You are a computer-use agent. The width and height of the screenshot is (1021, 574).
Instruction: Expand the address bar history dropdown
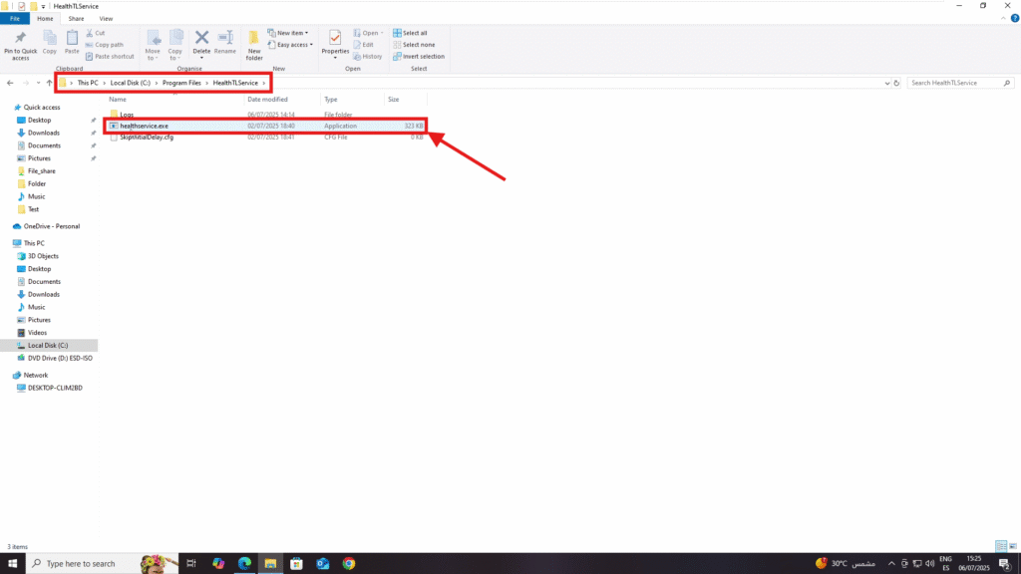886,83
